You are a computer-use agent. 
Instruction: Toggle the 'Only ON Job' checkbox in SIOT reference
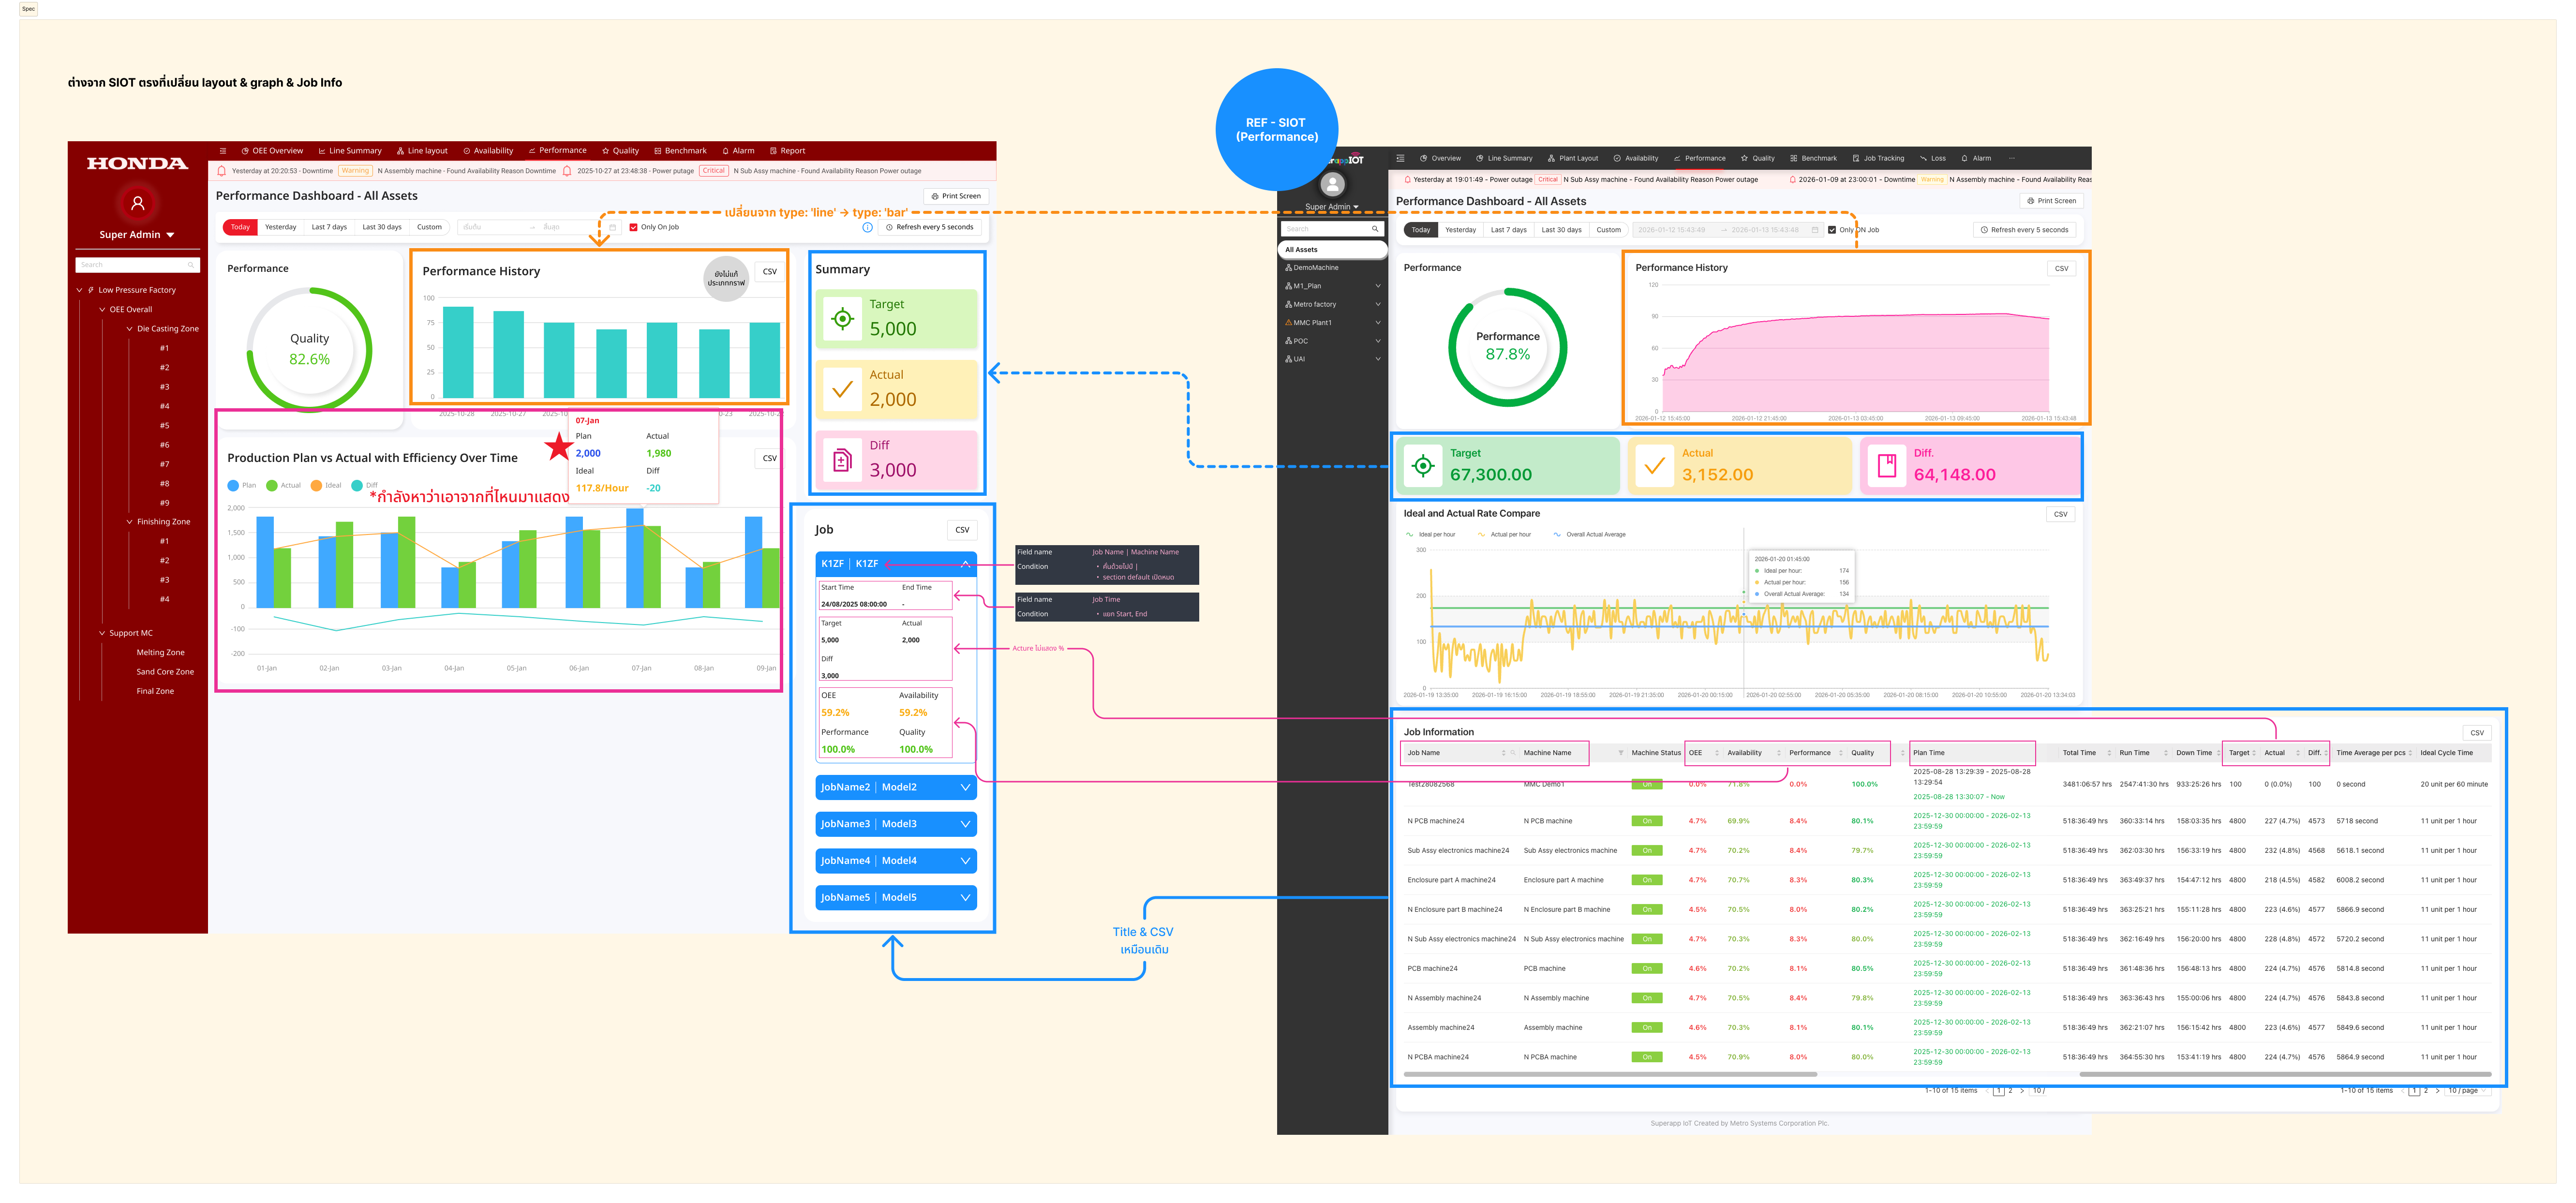point(1832,230)
